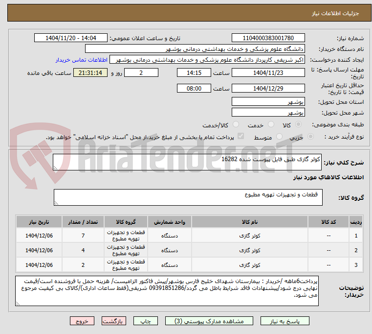Click the چاپ print button

click(x=146, y=321)
